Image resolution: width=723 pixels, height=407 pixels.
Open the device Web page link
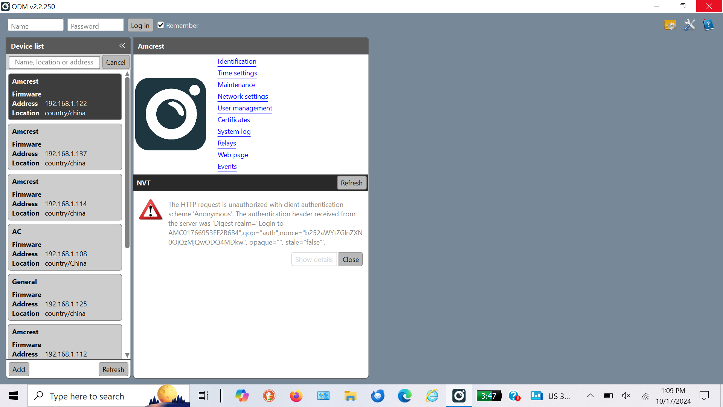tap(233, 155)
